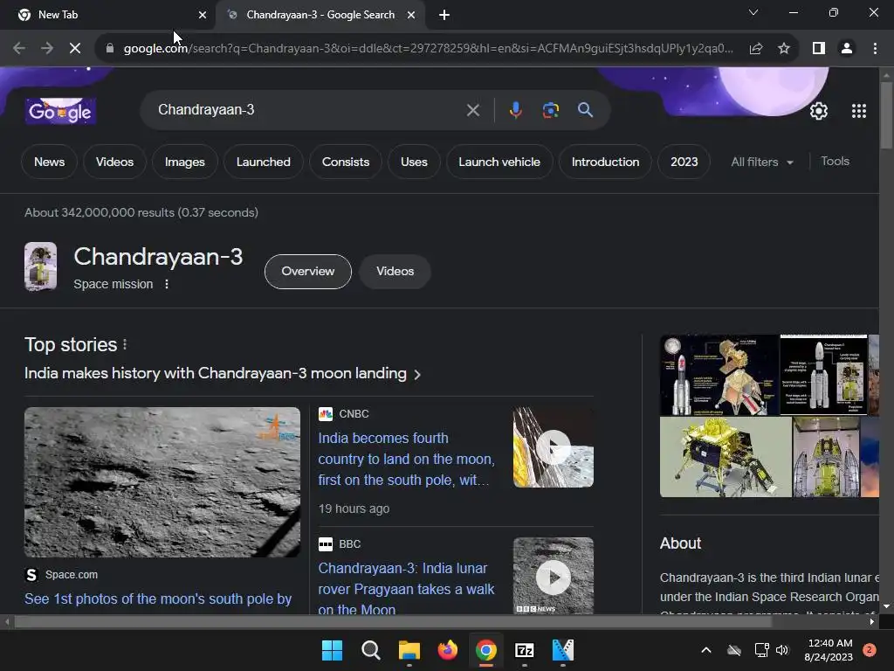Open CNBC India becomes fourth country article

tap(406, 460)
